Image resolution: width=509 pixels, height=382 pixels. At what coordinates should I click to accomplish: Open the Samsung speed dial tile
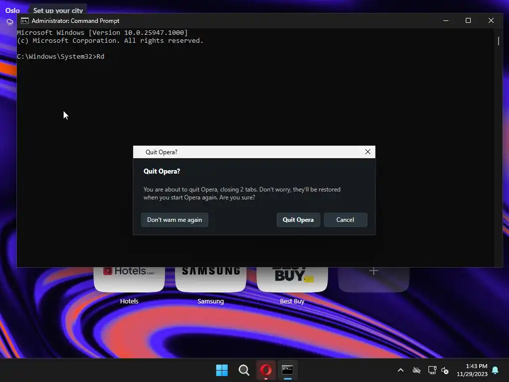coord(211,279)
